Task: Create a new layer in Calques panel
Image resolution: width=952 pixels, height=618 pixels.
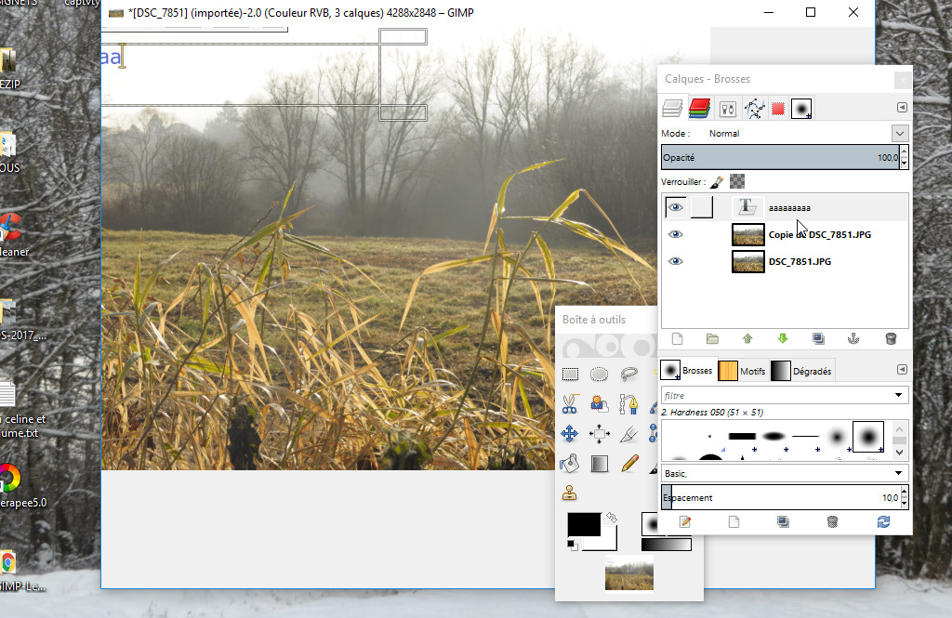Action: click(677, 339)
